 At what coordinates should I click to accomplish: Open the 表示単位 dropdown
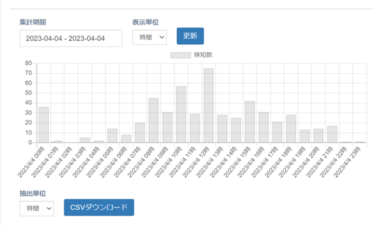[x=149, y=37]
